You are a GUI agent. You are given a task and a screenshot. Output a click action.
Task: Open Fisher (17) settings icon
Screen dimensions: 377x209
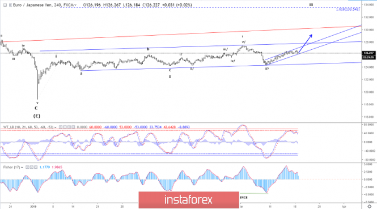click(x=32, y=167)
